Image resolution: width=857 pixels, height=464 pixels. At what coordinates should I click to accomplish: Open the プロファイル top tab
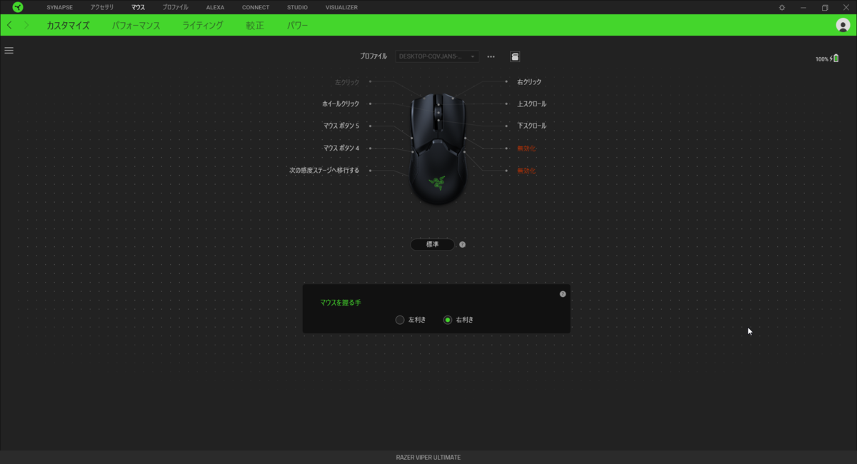coord(175,7)
